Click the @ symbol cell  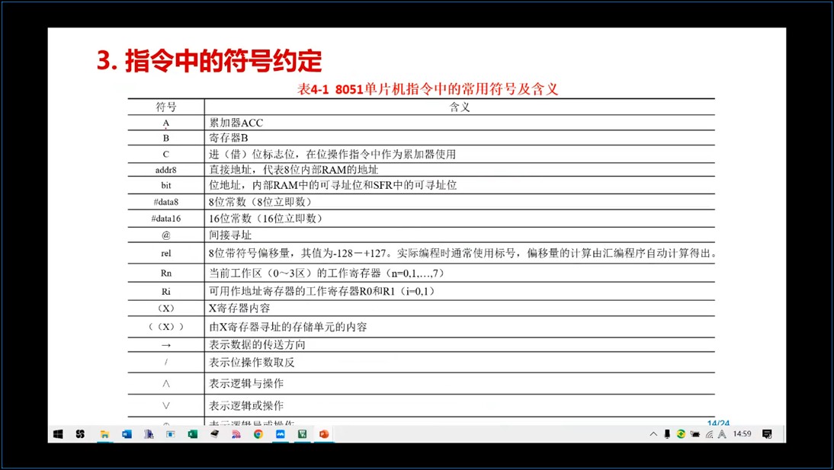click(x=166, y=235)
